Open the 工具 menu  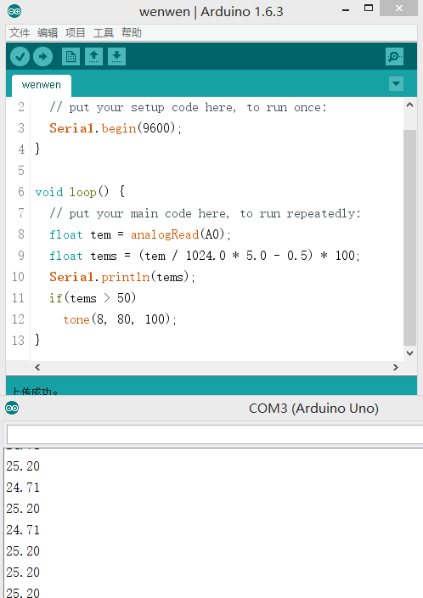click(x=104, y=33)
